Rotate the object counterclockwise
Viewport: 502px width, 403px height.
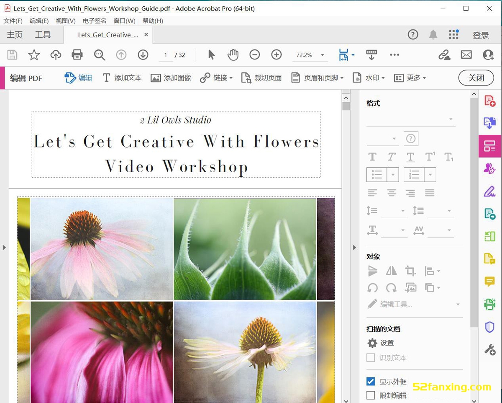pos(372,288)
